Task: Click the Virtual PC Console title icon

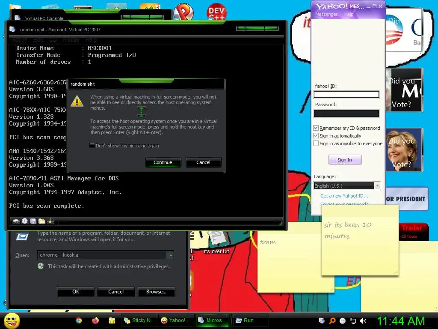Action: [x=17, y=18]
